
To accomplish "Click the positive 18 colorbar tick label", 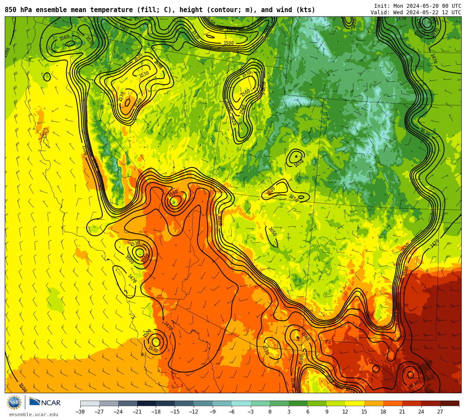I will pyautogui.click(x=384, y=412).
